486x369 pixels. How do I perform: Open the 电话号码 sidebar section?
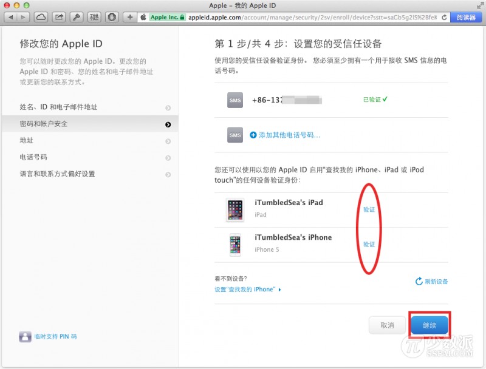click(90, 157)
